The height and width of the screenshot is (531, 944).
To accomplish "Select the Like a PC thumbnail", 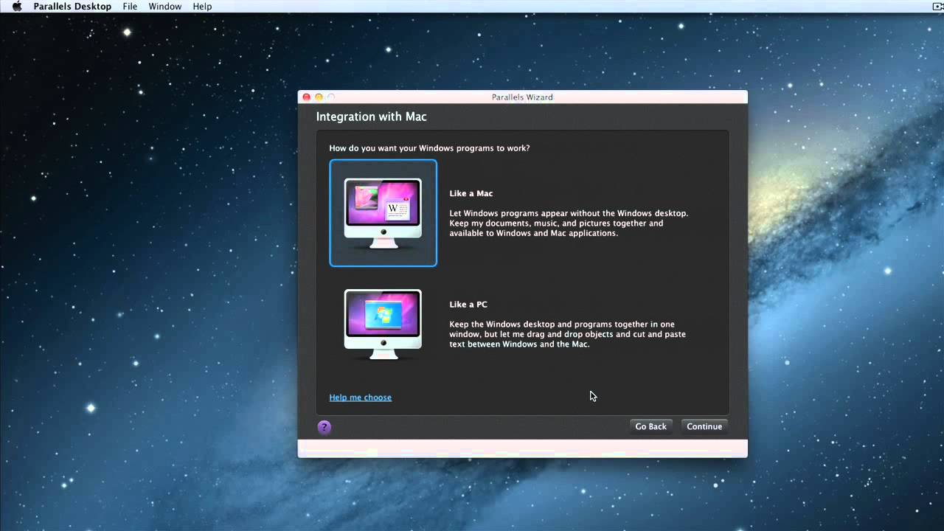I will coord(383,324).
